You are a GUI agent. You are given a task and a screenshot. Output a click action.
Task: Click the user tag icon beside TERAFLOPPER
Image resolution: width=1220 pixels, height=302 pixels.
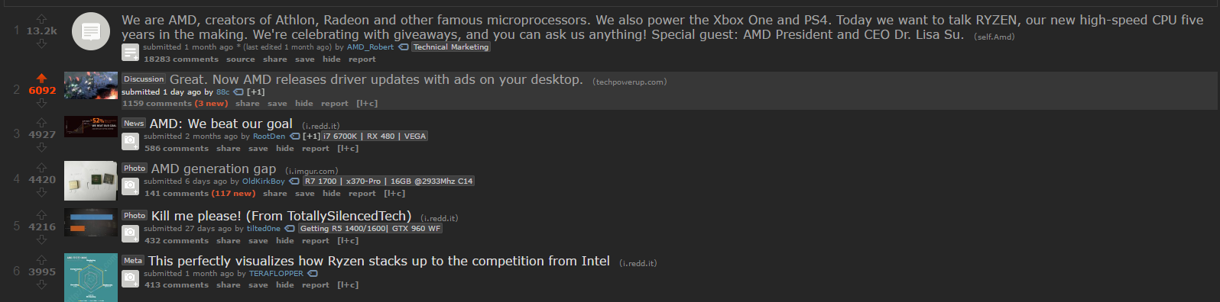click(x=312, y=274)
